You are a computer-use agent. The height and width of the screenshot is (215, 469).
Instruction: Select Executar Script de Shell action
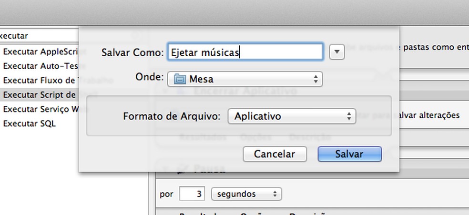[40, 94]
